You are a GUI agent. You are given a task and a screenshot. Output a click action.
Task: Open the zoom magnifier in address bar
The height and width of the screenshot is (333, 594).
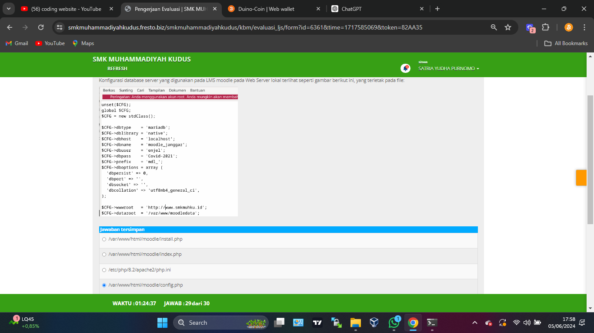coord(494,27)
